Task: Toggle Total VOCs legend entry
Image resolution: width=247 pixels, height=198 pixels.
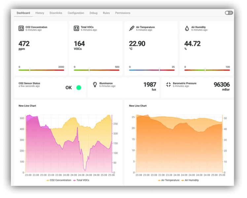Action: (x=81, y=180)
